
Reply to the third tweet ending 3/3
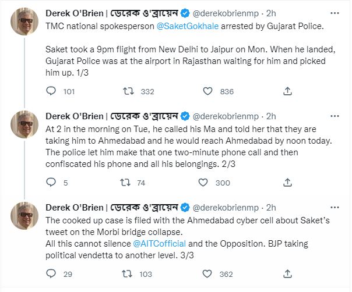[51, 274]
